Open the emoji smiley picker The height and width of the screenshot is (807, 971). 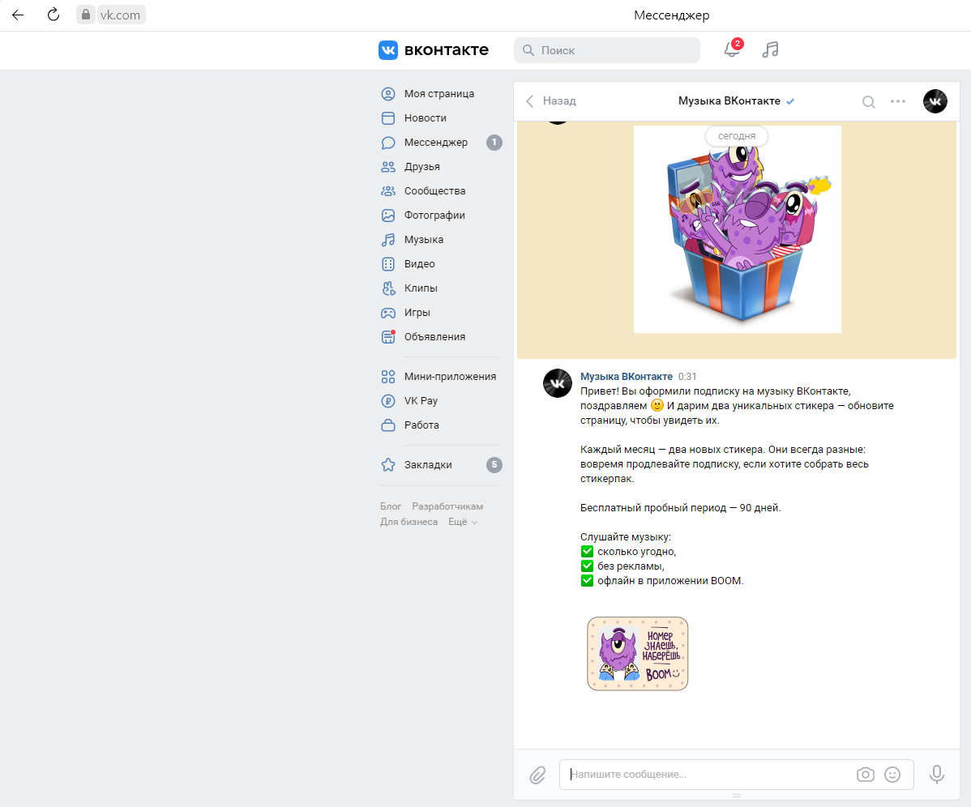click(892, 775)
